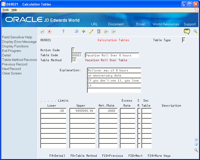The width and height of the screenshot is (200, 160).
Task: Click the green plus Add icon
Action: click(84, 31)
